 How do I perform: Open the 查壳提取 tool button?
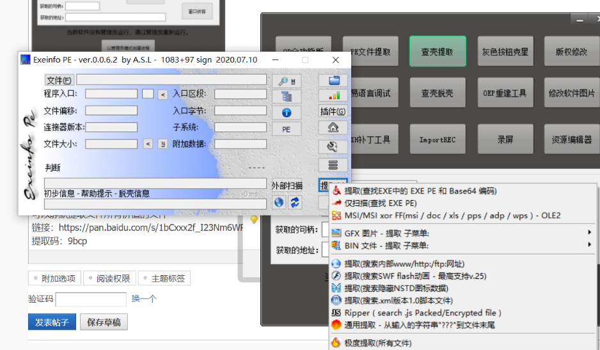point(437,52)
